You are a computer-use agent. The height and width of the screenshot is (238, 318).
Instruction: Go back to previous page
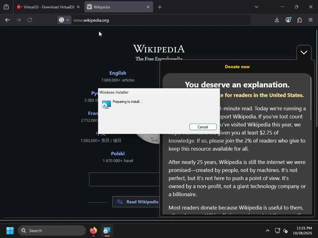(7, 20)
